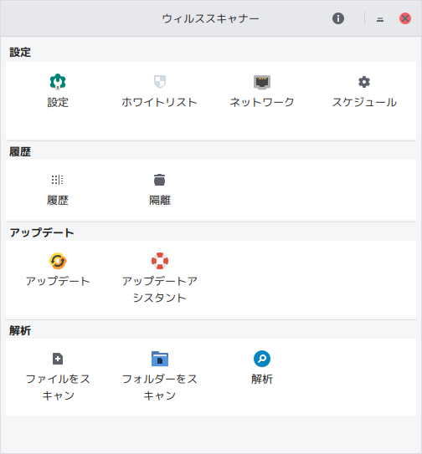Show the info icon in title bar

[x=338, y=18]
